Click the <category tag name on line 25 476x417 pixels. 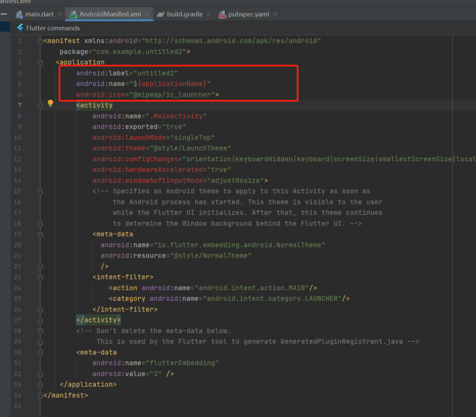click(x=127, y=299)
